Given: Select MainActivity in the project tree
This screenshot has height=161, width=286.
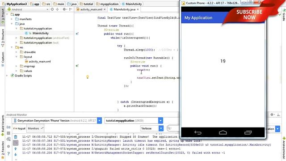Looking at the screenshot, I should [41, 33].
